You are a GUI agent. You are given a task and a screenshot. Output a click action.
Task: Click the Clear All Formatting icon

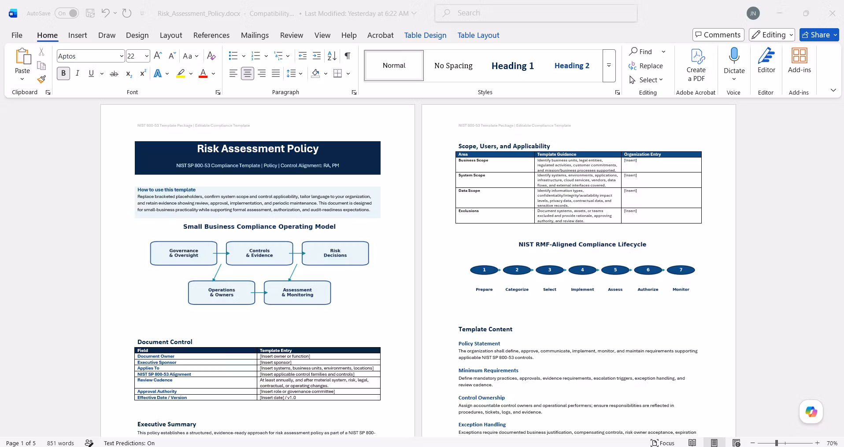coord(211,56)
